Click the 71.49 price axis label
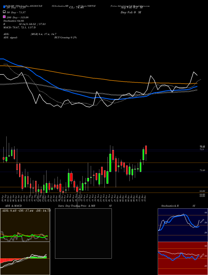 (202, 170)
